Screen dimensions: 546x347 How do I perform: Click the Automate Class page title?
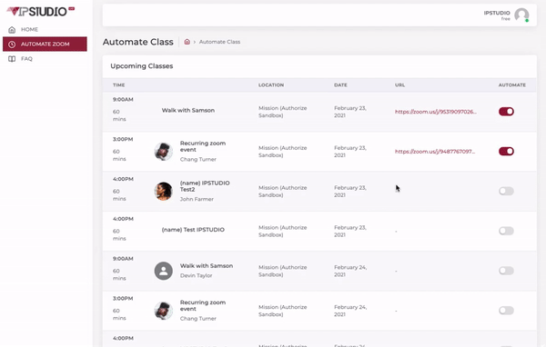(x=138, y=42)
